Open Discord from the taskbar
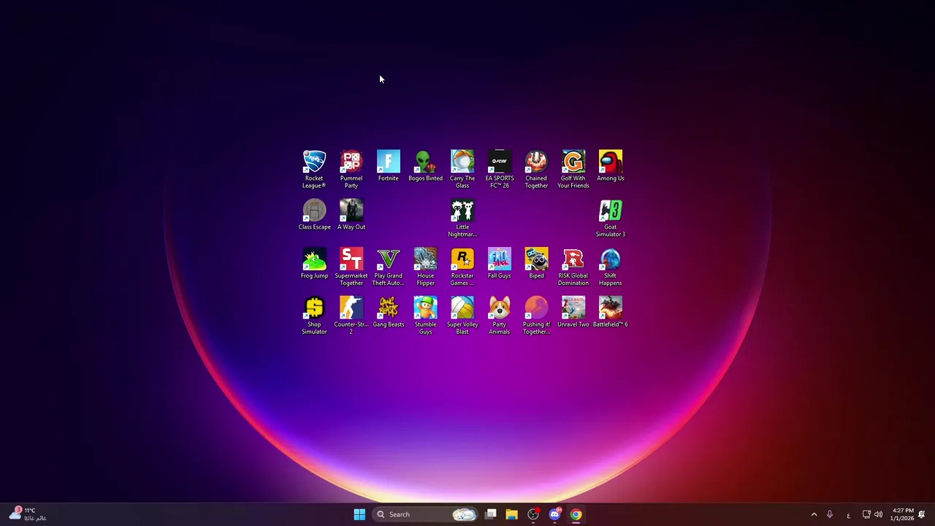This screenshot has width=935, height=526. click(x=554, y=514)
